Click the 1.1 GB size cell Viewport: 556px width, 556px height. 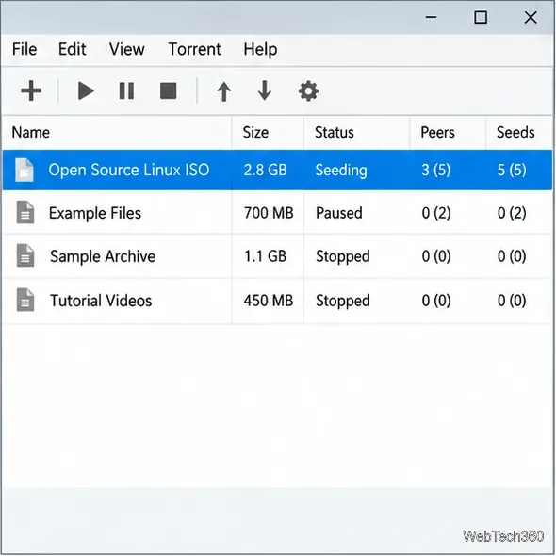(x=265, y=256)
